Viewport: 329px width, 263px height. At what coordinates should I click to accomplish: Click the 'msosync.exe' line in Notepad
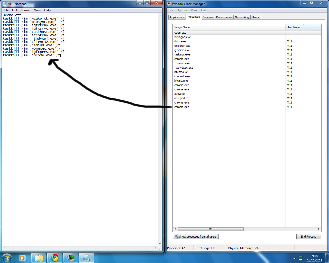pos(33,22)
